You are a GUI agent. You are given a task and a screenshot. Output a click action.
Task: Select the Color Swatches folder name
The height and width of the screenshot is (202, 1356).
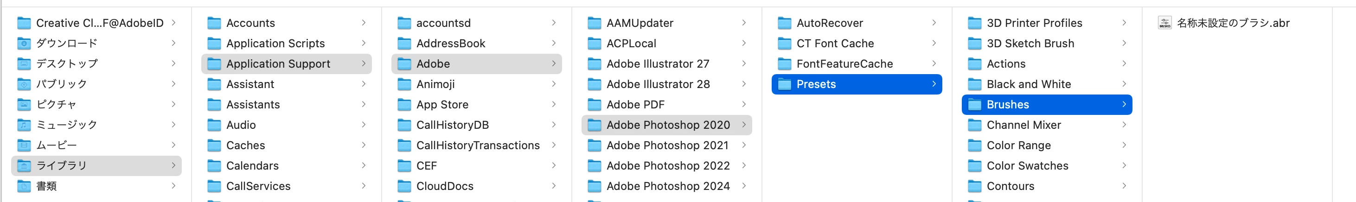1027,166
